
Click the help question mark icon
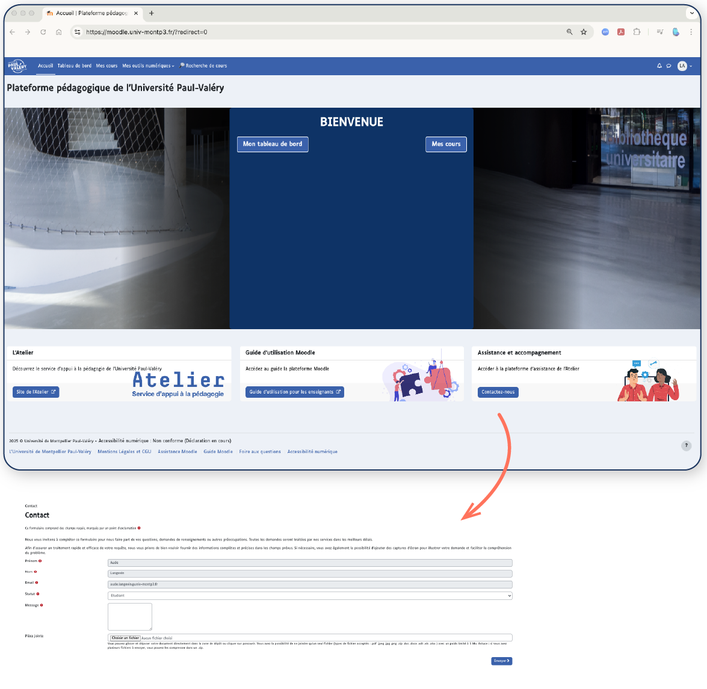point(686,445)
